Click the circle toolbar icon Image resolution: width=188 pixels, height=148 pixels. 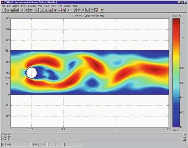coord(88,10)
